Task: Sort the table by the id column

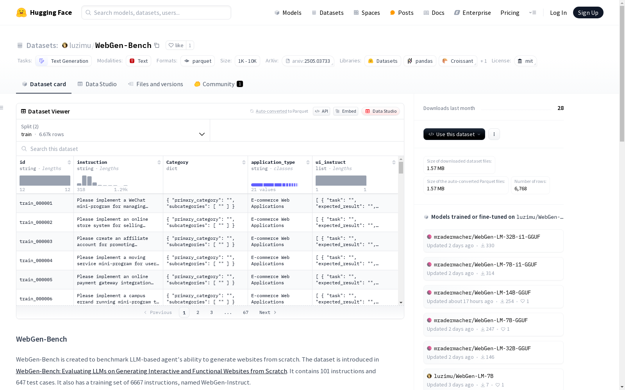Action: coord(69,162)
